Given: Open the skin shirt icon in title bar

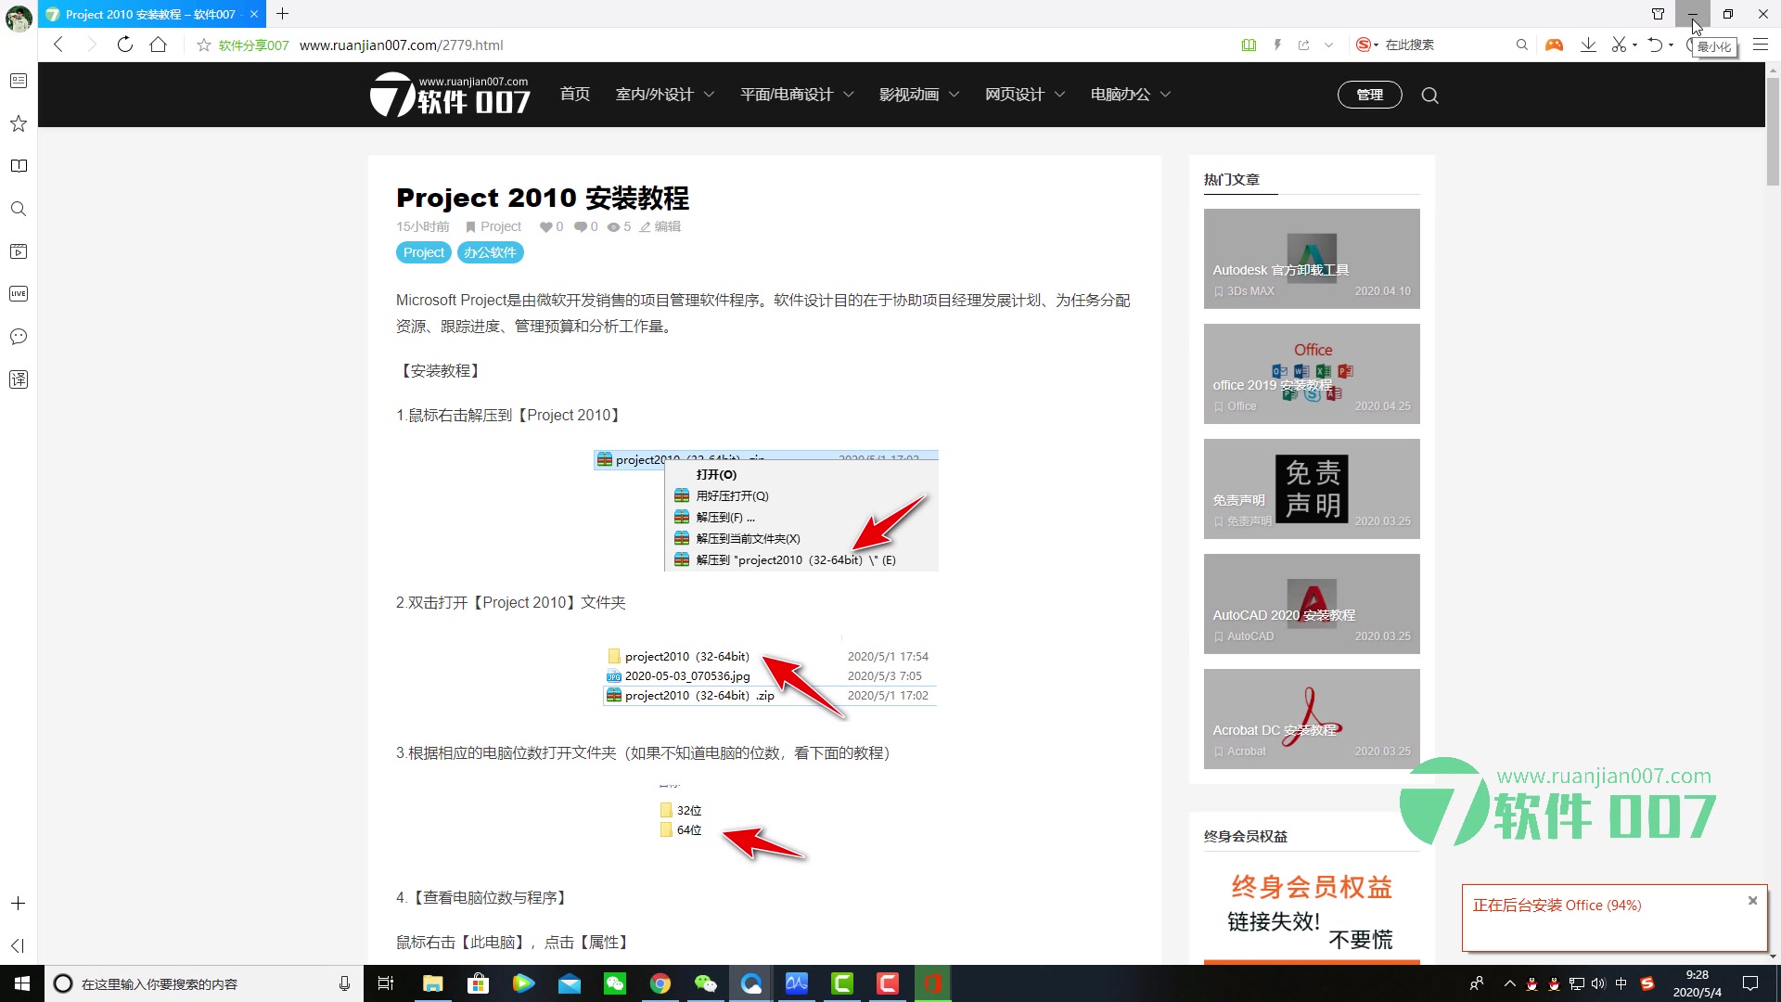Looking at the screenshot, I should [1658, 14].
